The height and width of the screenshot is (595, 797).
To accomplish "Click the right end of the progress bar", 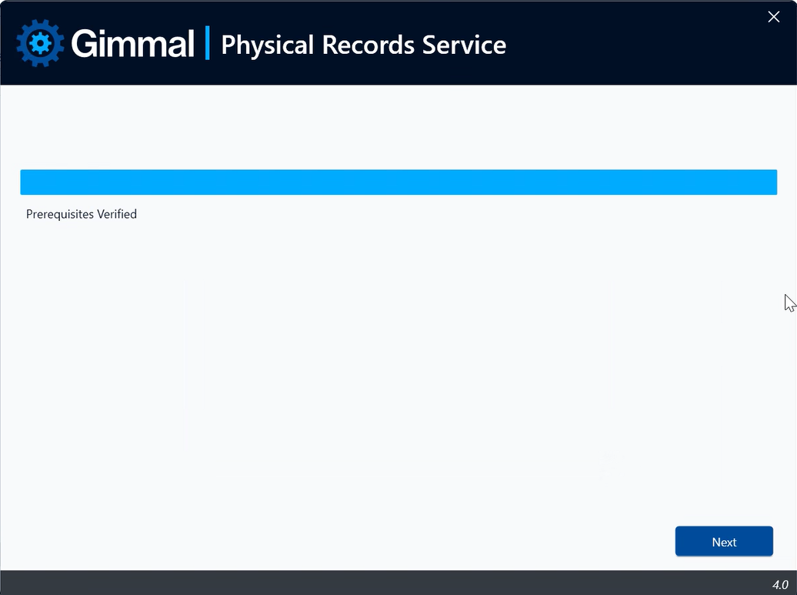I will [x=772, y=182].
